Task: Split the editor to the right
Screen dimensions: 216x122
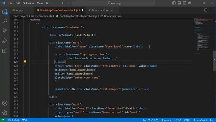Action: pos(206,10)
